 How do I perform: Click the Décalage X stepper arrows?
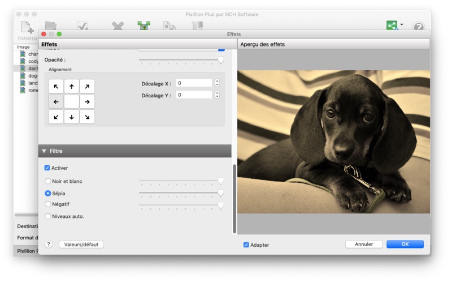[x=217, y=83]
